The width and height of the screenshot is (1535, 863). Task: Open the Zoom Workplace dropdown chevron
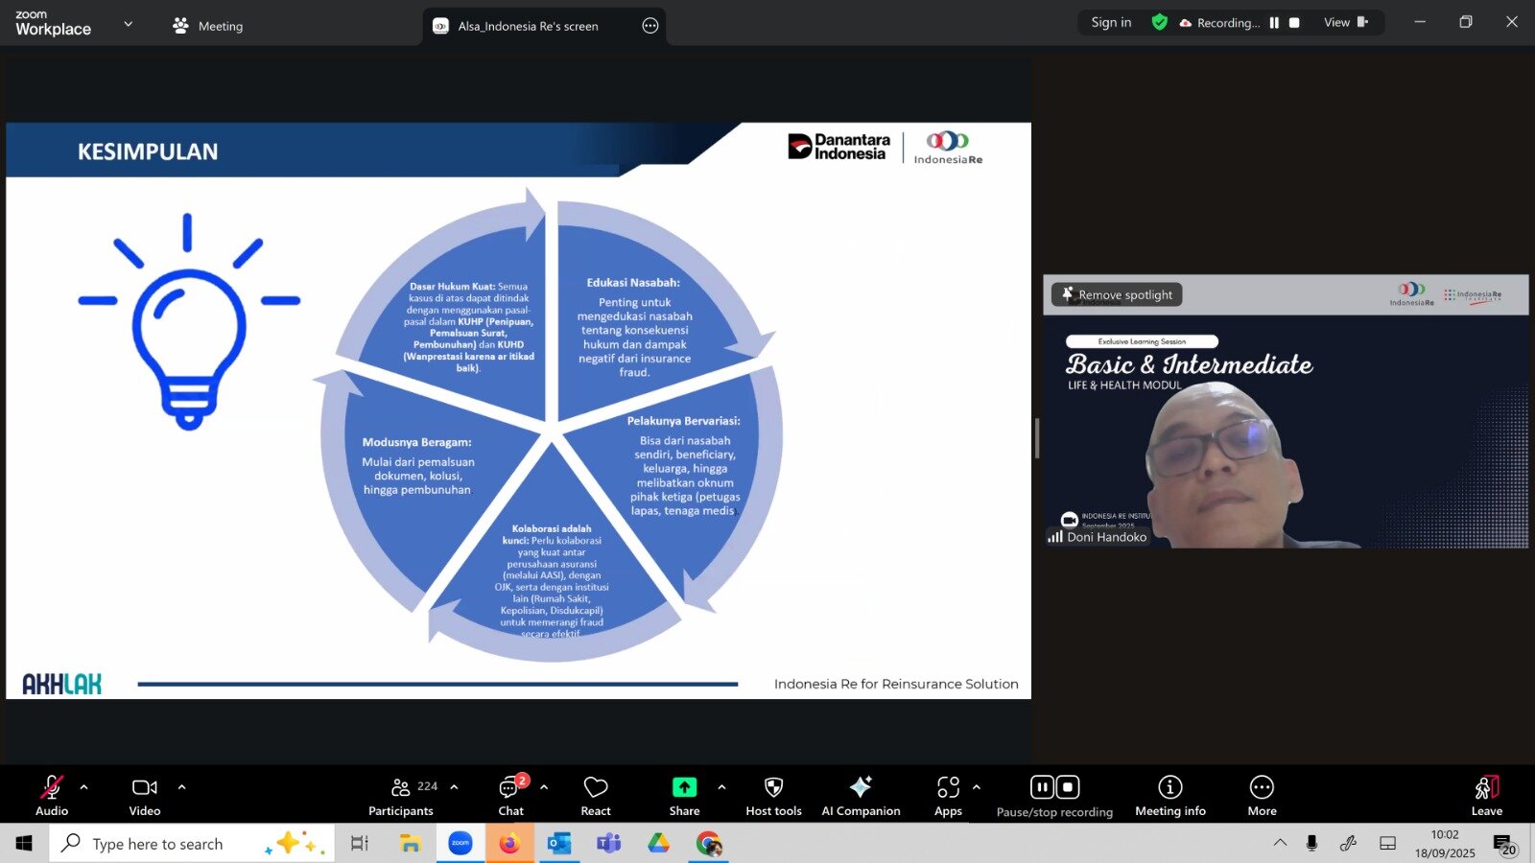tap(129, 24)
